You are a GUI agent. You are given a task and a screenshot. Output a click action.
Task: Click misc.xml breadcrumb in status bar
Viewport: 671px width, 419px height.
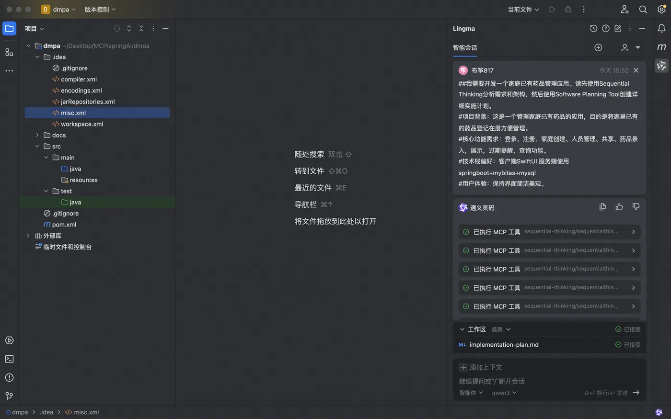click(82, 412)
